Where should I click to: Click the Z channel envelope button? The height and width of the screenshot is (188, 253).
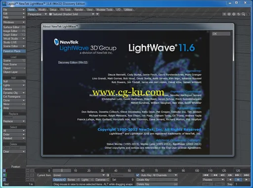pos(32,180)
